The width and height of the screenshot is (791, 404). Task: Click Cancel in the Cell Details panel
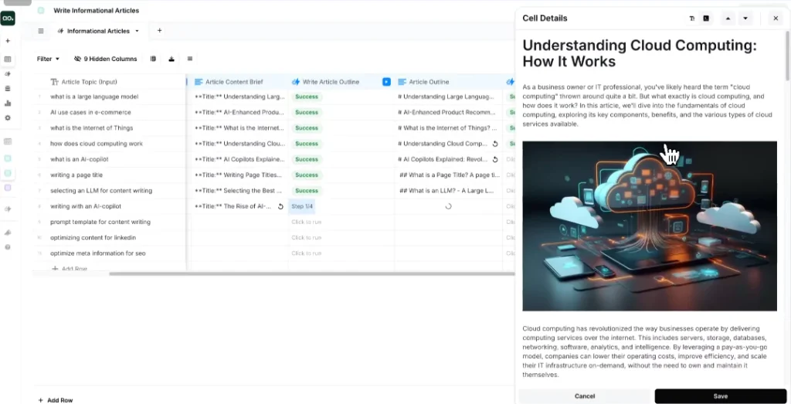[585, 396]
